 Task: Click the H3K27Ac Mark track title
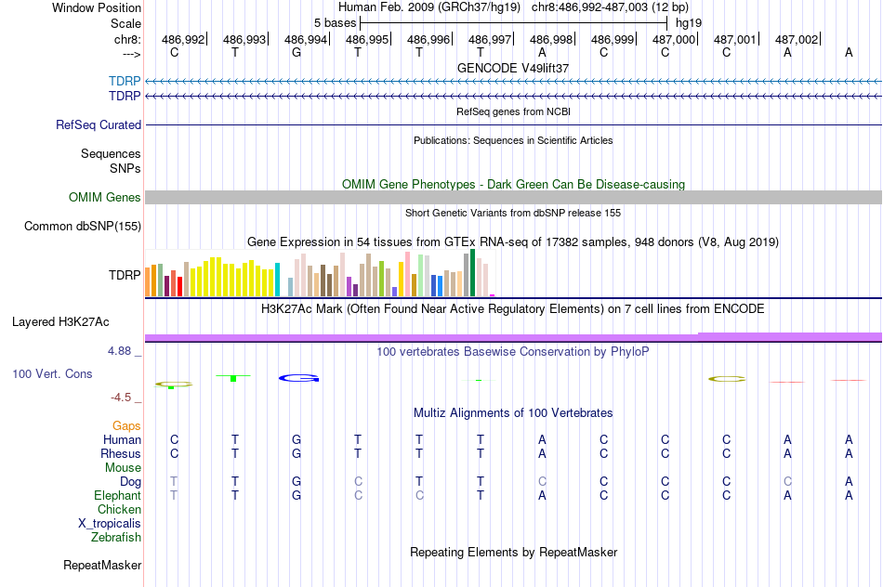513,309
